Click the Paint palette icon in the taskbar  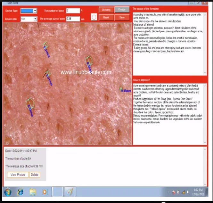click(x=70, y=192)
